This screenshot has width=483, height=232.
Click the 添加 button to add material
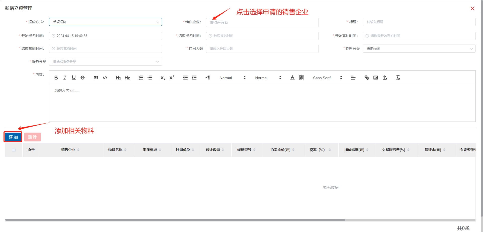tap(13, 137)
